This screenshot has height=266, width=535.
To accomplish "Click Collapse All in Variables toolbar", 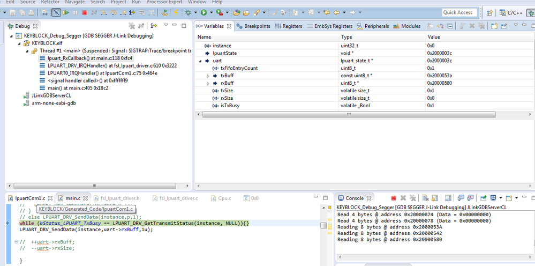I will tap(450, 26).
